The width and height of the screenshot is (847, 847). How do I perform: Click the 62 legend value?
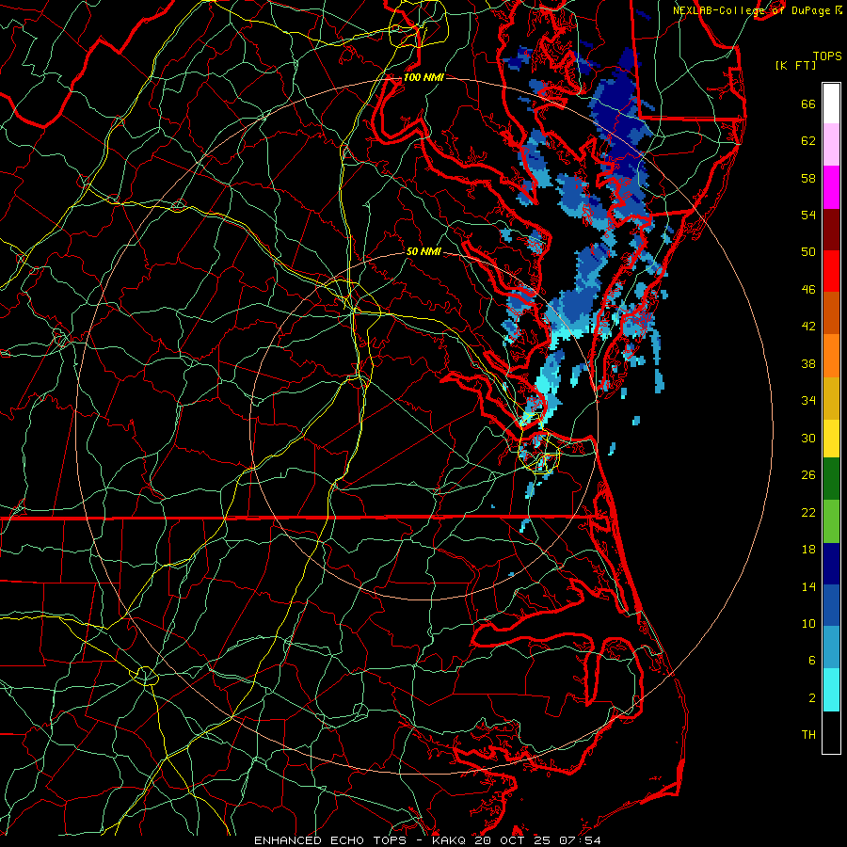tap(808, 141)
